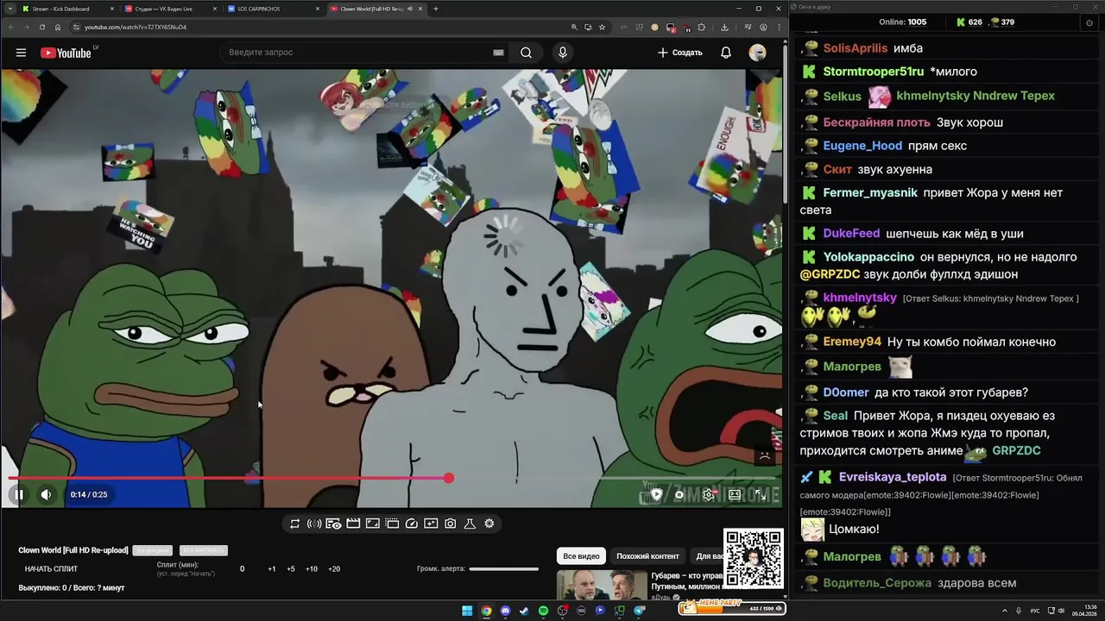Click the @GRPZDC mention in Yolokappaccino's message

pyautogui.click(x=830, y=274)
